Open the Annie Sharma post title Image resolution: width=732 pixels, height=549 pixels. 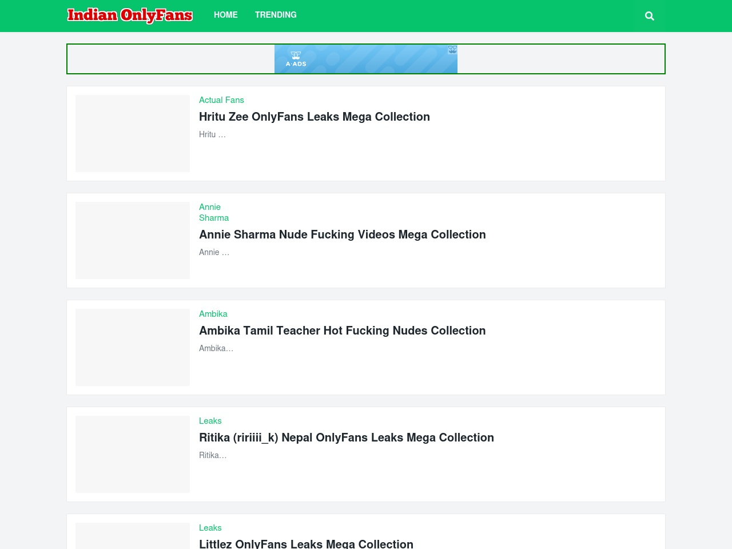pyautogui.click(x=343, y=234)
